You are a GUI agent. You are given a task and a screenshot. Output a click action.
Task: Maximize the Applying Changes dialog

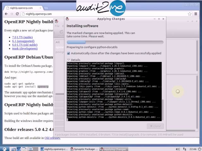coord(159,19)
